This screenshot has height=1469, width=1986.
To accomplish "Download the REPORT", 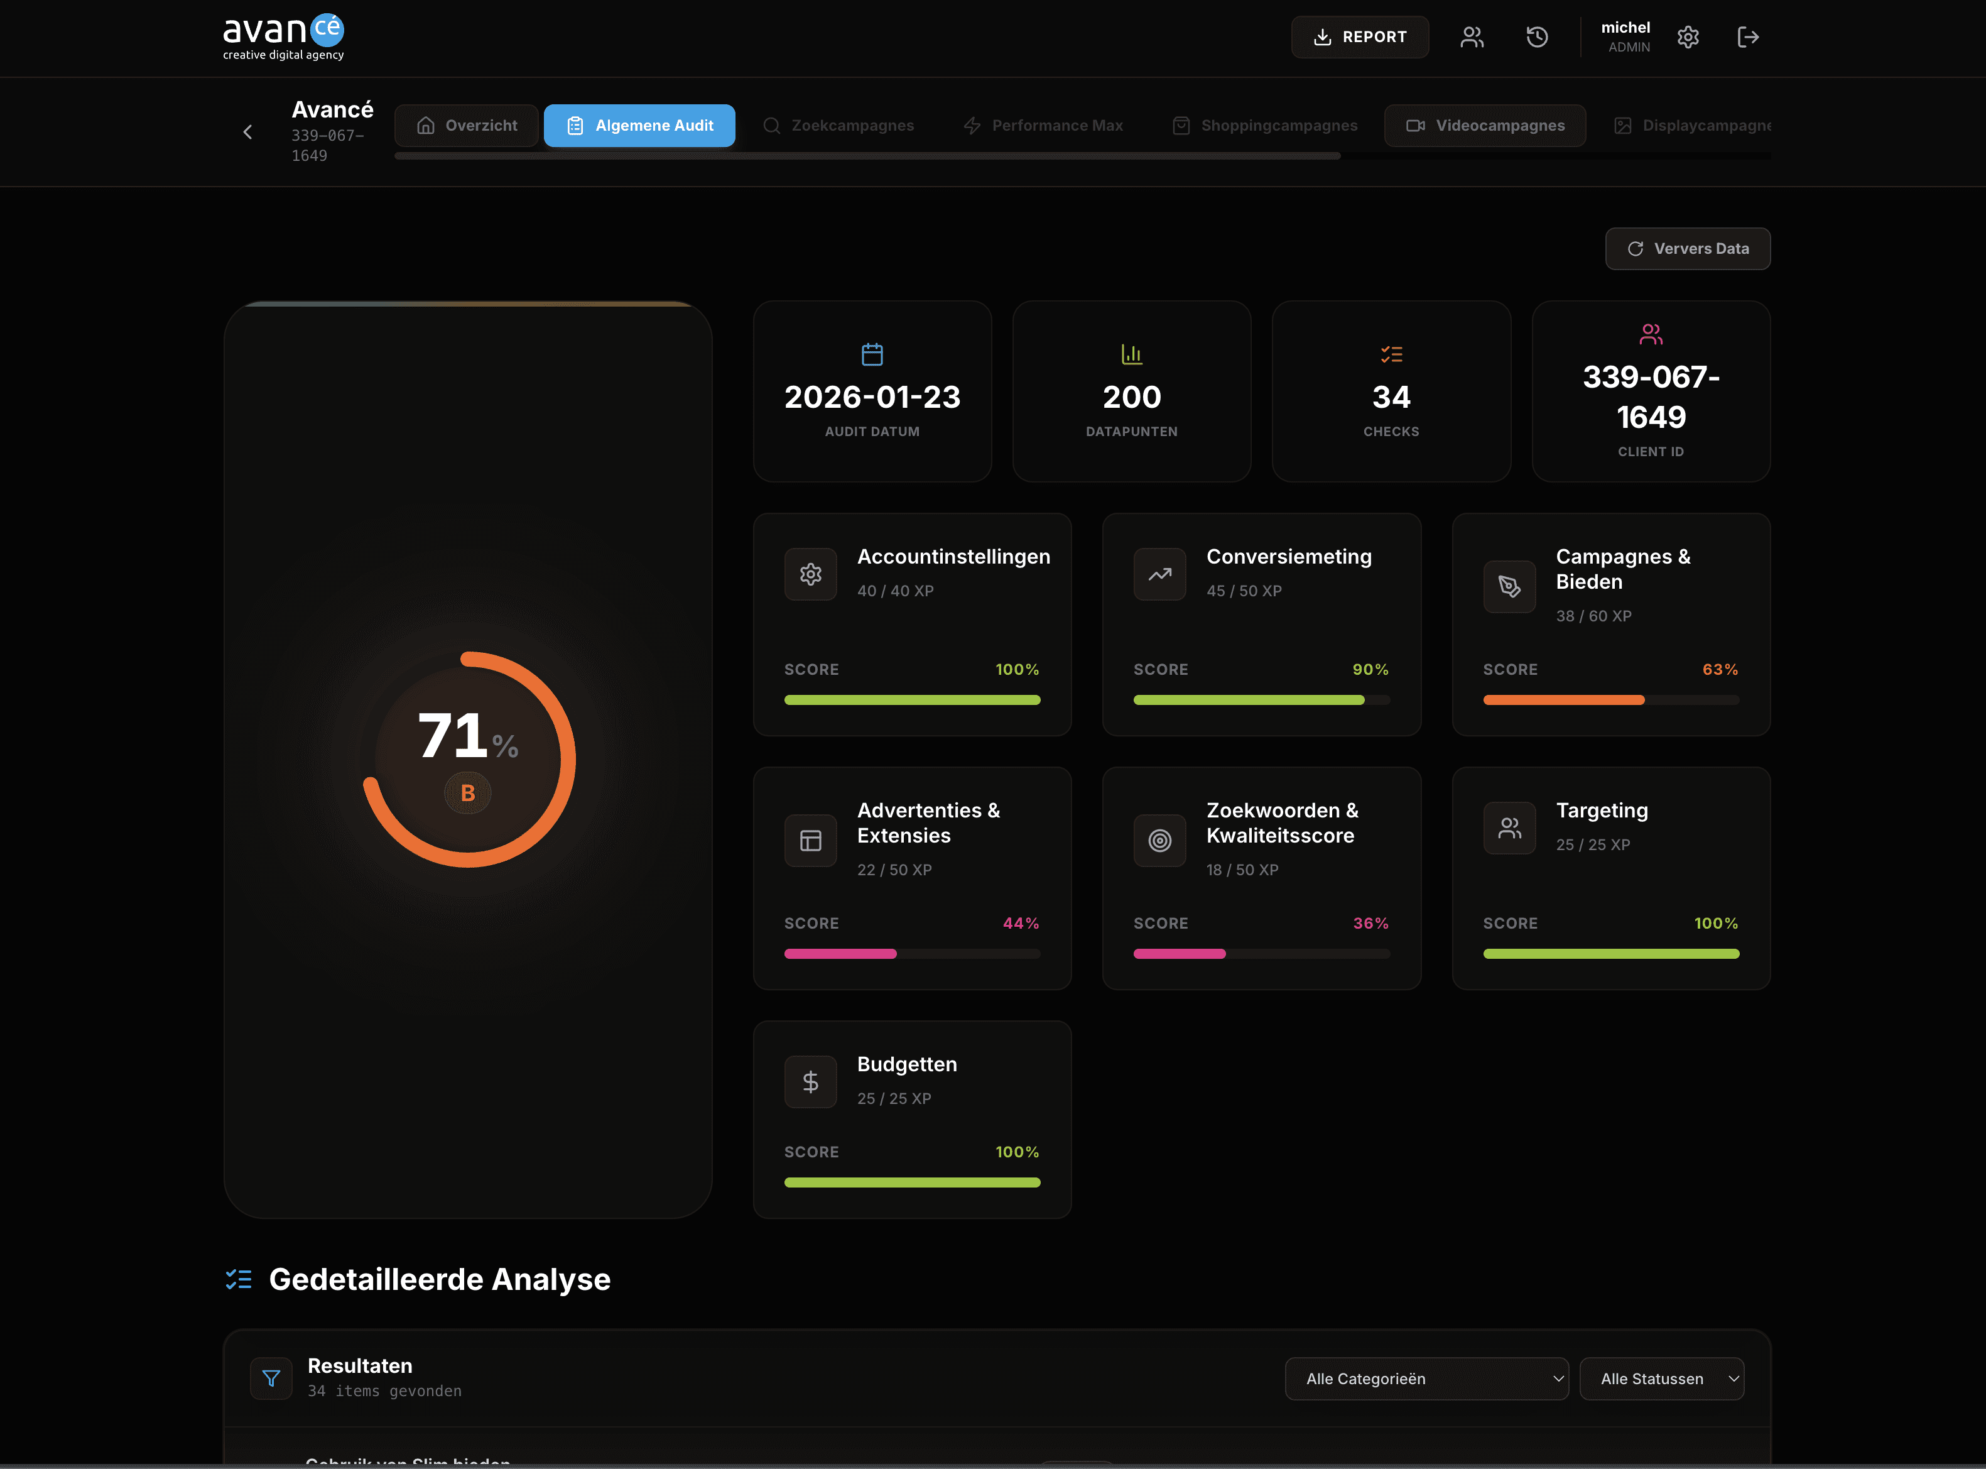I will click(1359, 36).
